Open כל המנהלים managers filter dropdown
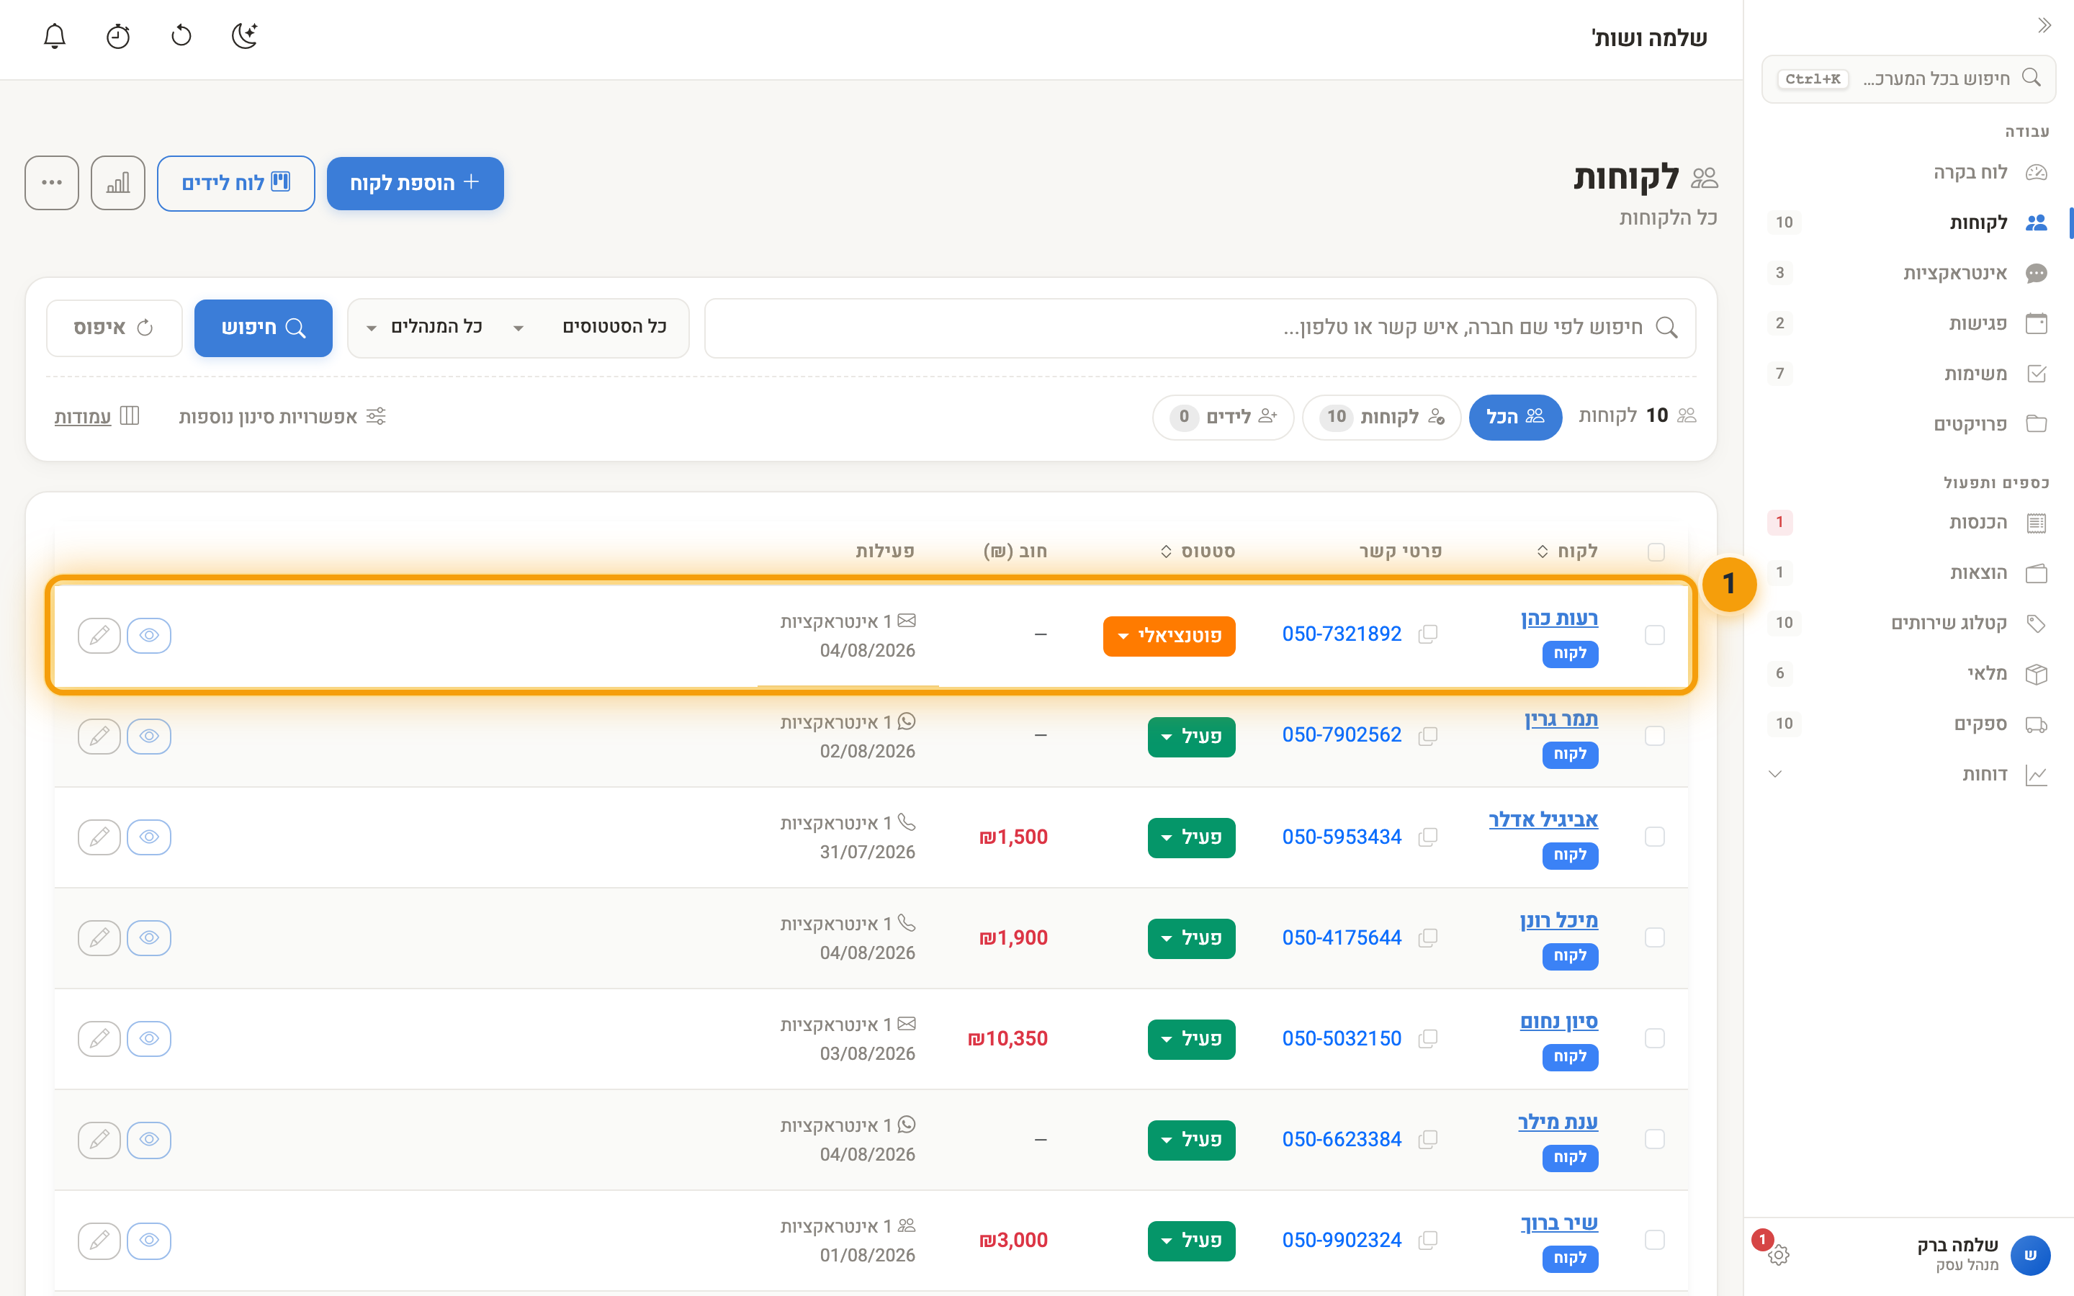The image size is (2074, 1296). (426, 328)
